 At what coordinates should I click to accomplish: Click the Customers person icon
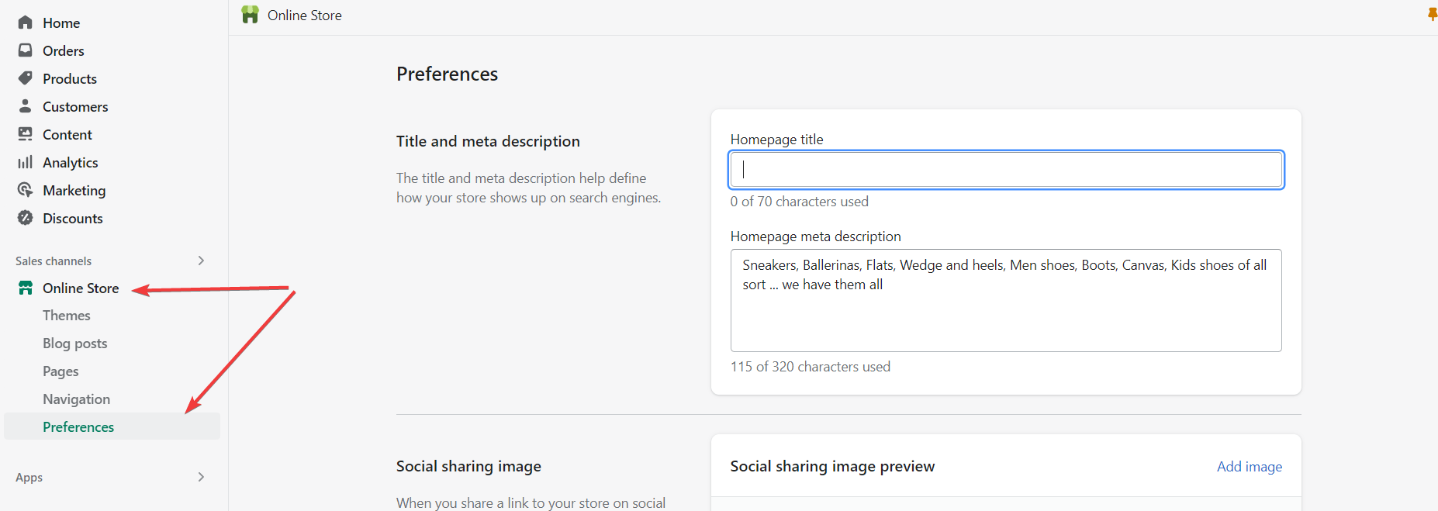pyautogui.click(x=26, y=106)
